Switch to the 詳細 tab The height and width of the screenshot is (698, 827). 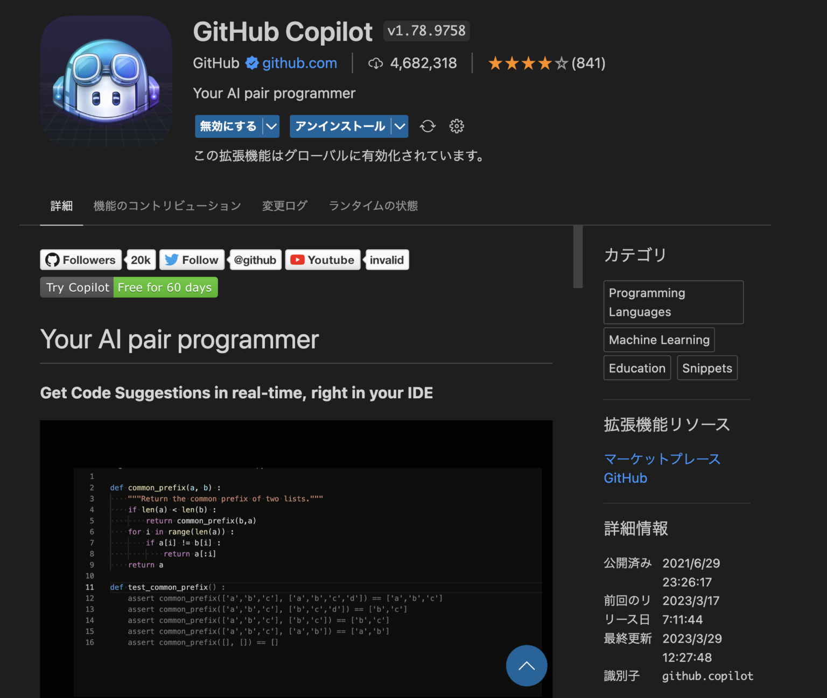(61, 206)
